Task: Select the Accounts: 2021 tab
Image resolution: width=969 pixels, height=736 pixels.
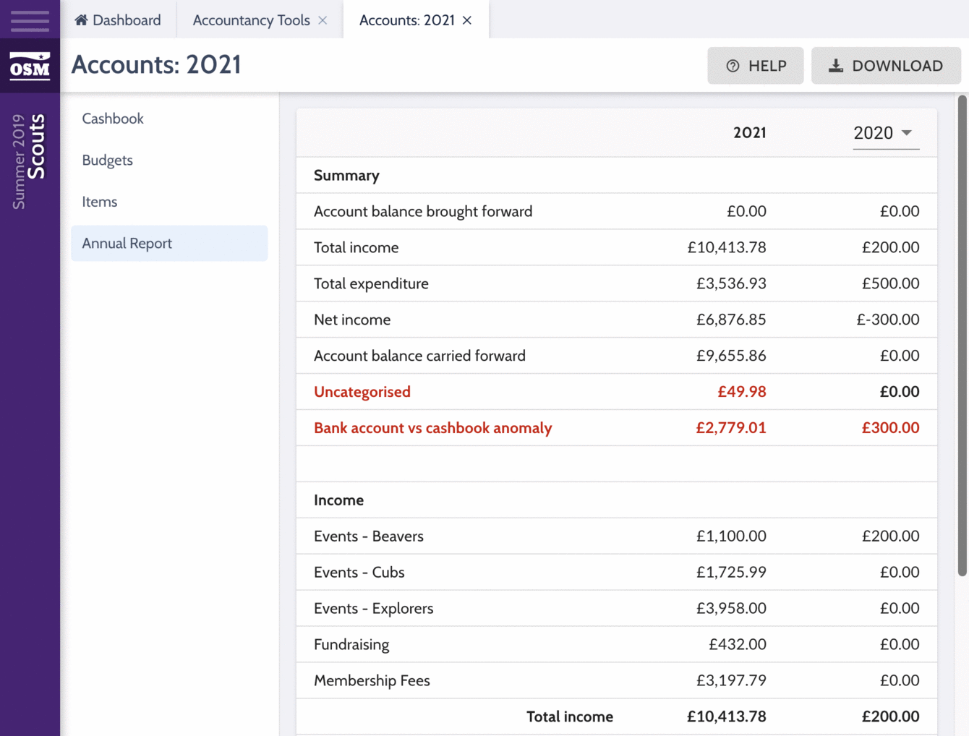Action: [x=406, y=20]
